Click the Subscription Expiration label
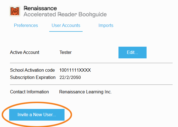Image resolution: width=178 pixels, height=127 pixels. pyautogui.click(x=33, y=78)
